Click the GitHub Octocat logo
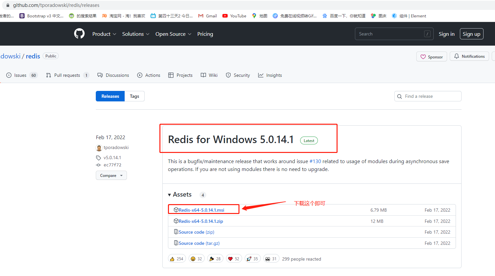This screenshot has height=276, width=495. coord(79,34)
